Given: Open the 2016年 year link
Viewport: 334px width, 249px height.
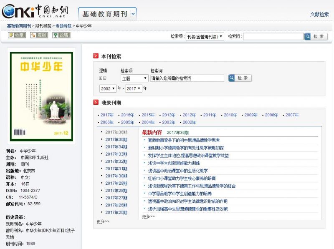Looking at the screenshot, I should pos(127,115).
